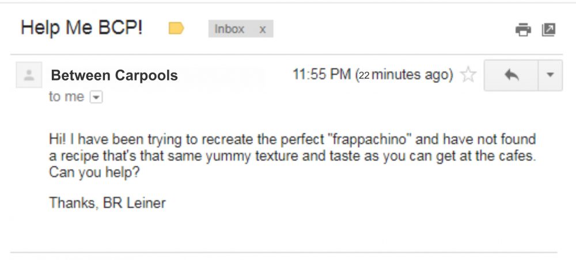
Task: Click the "to me" recipient text
Action: point(66,97)
